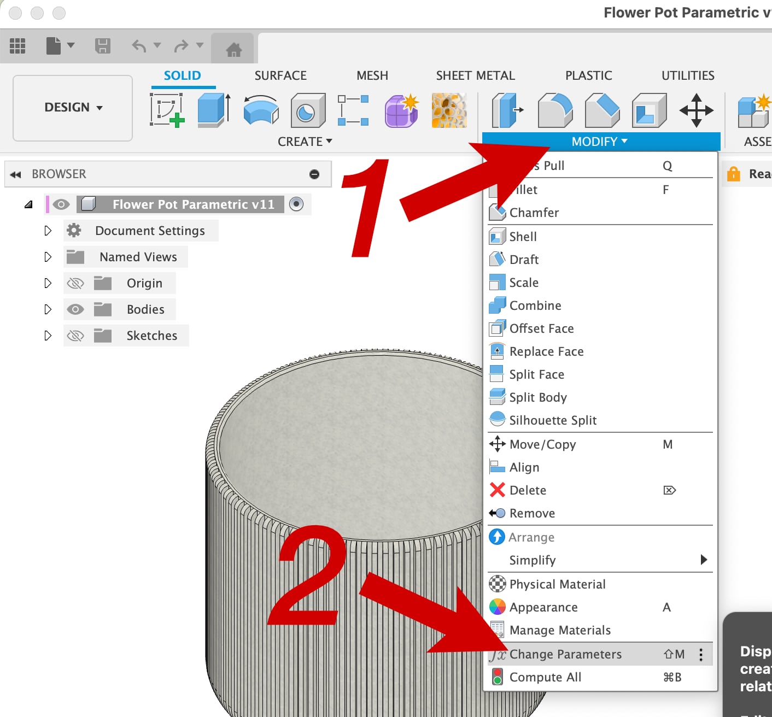Choose Change Parameters from Modify menu
This screenshot has height=717, width=772.
pyautogui.click(x=600, y=654)
